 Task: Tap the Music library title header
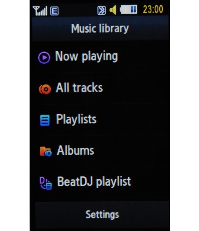tap(100, 28)
